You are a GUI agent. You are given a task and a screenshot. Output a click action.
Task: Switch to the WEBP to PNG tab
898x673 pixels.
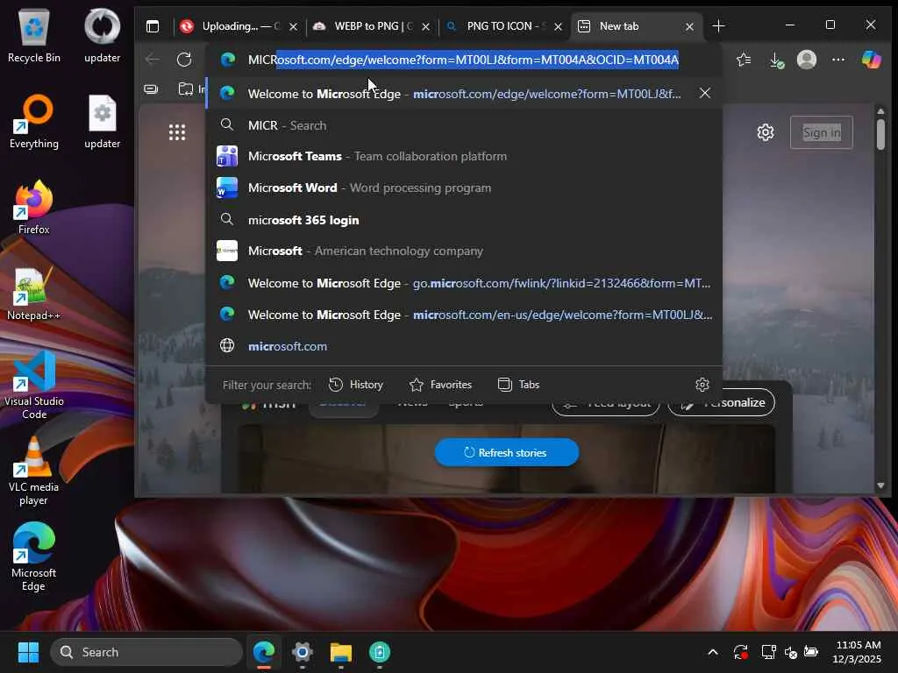[370, 26]
